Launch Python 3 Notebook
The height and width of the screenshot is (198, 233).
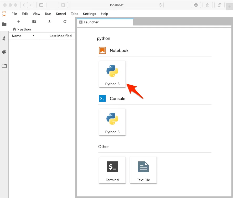112,74
